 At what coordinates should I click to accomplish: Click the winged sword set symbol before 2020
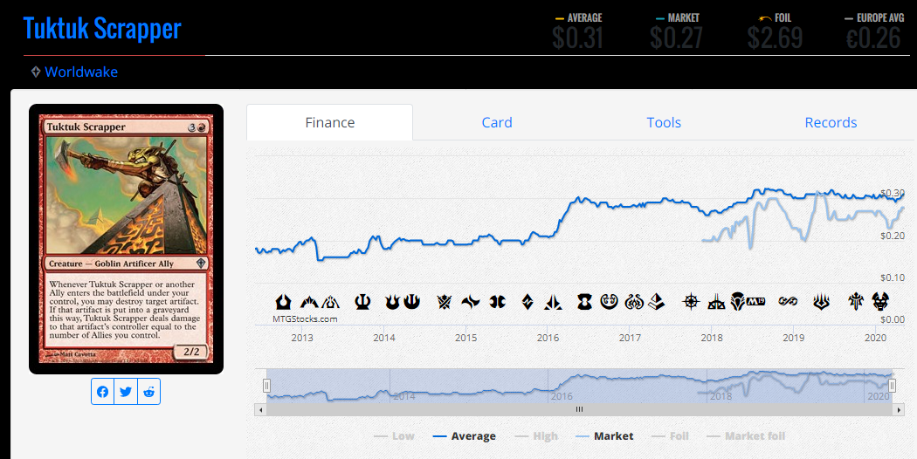[856, 302]
